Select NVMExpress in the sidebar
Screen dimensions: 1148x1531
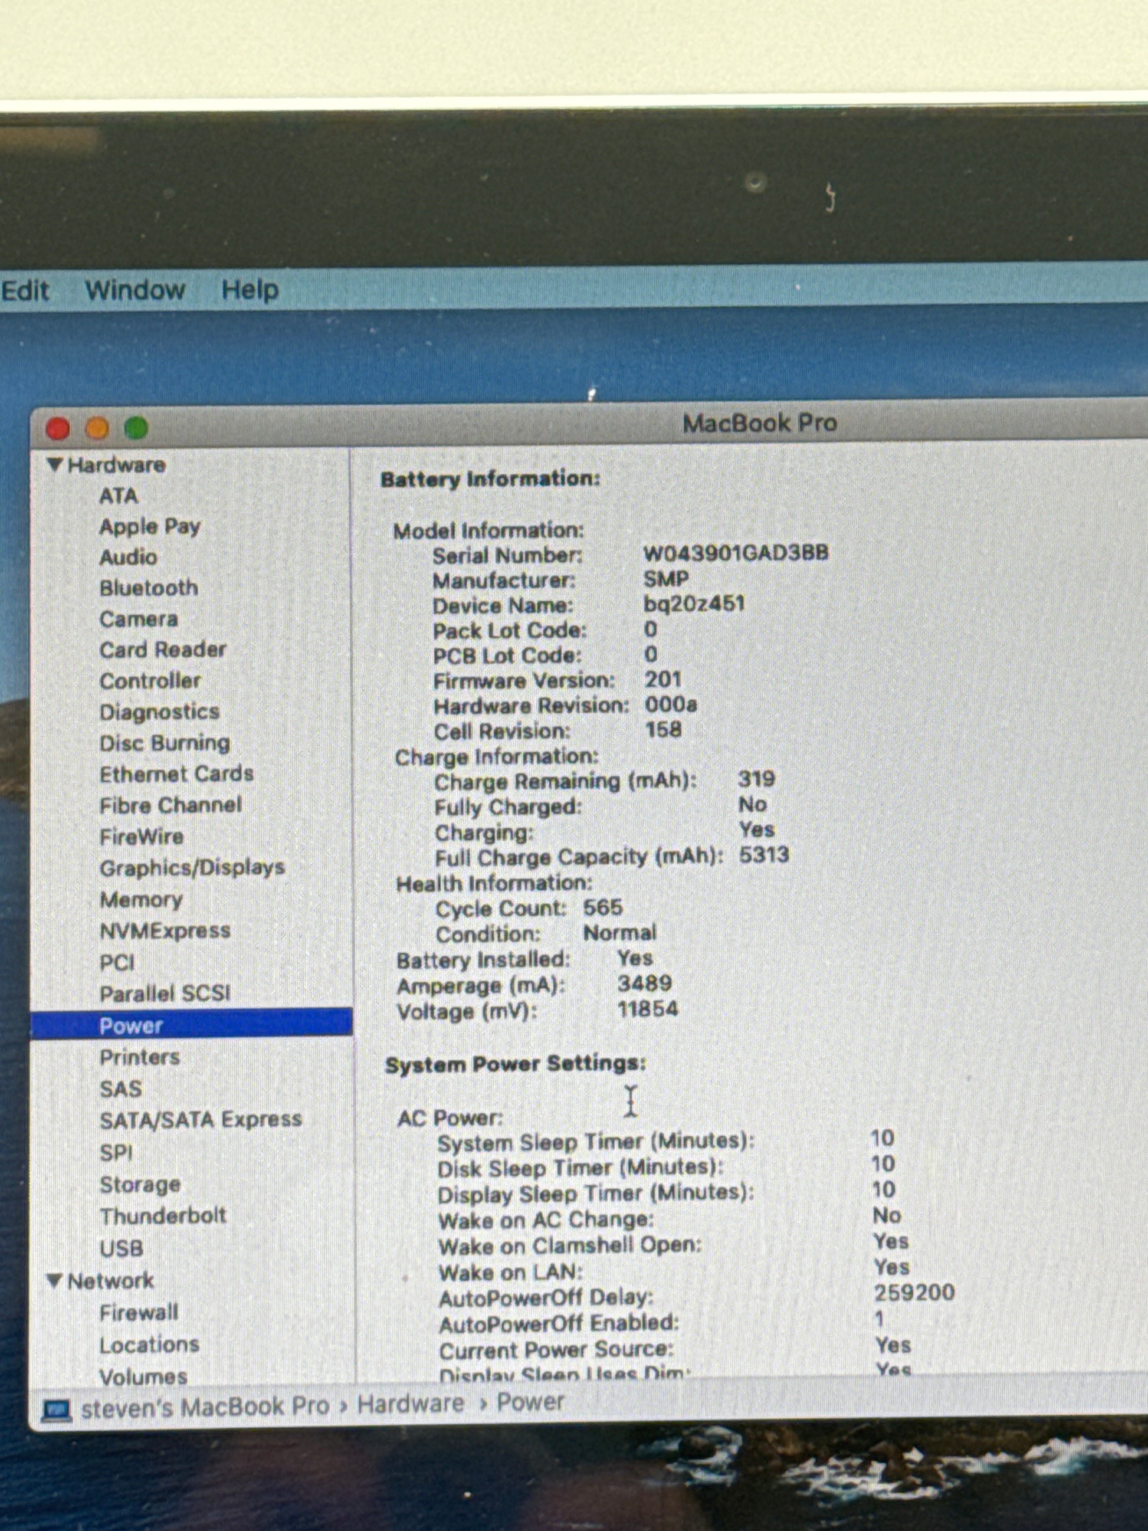click(x=165, y=931)
